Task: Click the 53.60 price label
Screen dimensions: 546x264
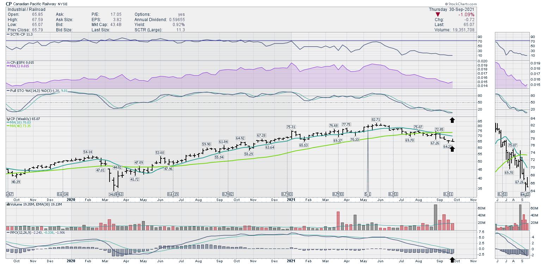Action: coord(160,153)
